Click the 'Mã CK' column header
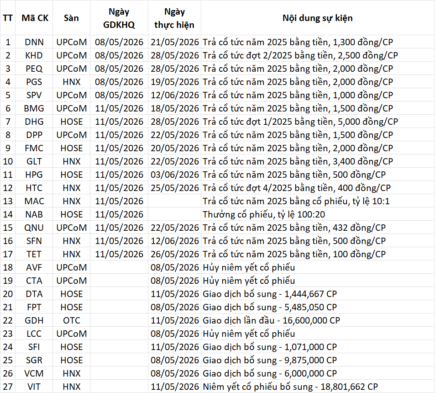 [x=34, y=18]
